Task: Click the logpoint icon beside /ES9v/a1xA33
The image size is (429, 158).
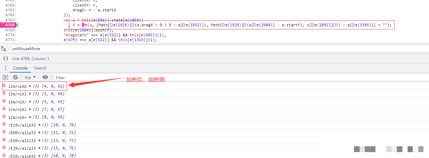Action: [4, 156]
